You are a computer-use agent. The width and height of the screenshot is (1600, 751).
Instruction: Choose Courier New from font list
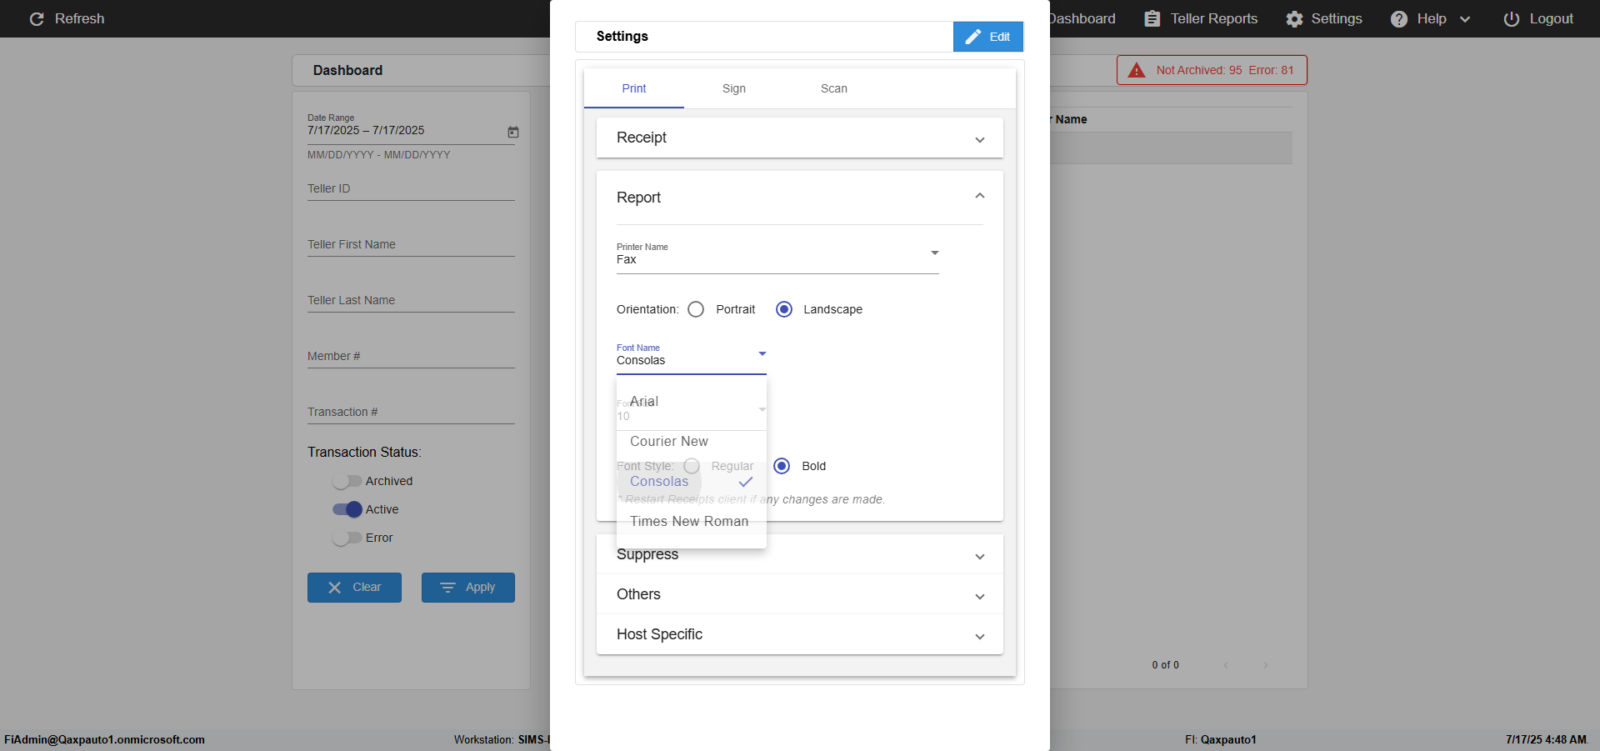(692, 442)
